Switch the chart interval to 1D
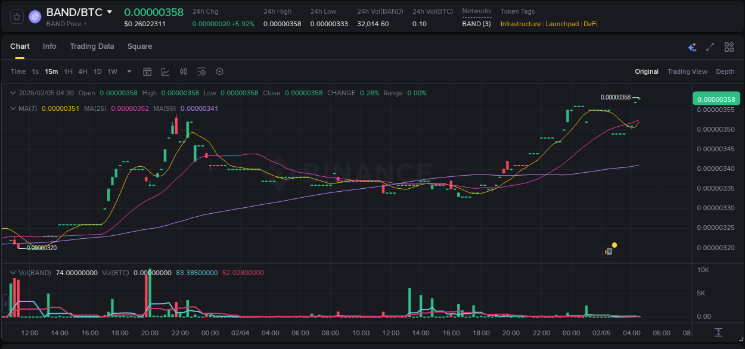The height and width of the screenshot is (349, 745). coord(97,71)
